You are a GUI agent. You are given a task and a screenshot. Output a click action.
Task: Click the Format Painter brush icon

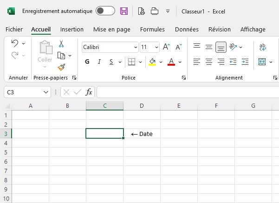click(x=61, y=68)
